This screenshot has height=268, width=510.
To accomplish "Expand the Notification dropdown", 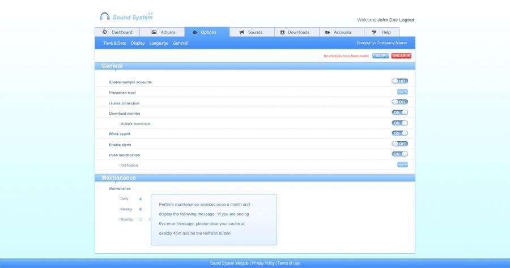I will click(402, 165).
